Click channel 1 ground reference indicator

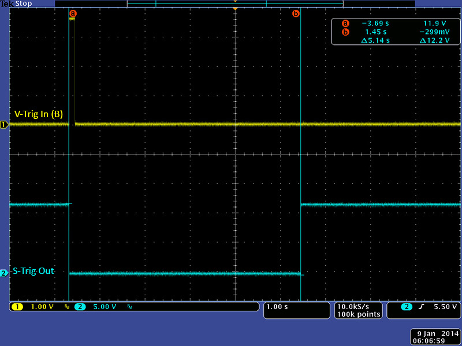pyautogui.click(x=4, y=124)
